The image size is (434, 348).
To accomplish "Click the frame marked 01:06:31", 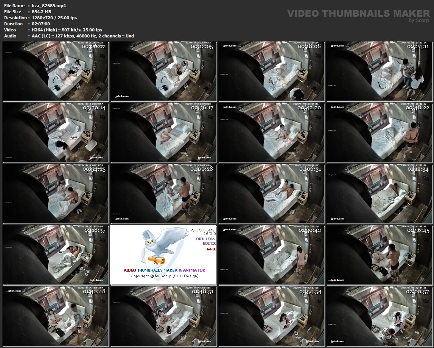I will [272, 194].
